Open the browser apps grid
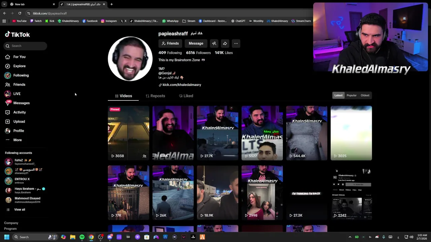This screenshot has height=242, width=431. click(4, 21)
